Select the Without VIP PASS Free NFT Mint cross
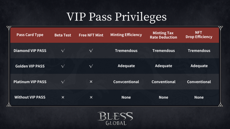 91,97
